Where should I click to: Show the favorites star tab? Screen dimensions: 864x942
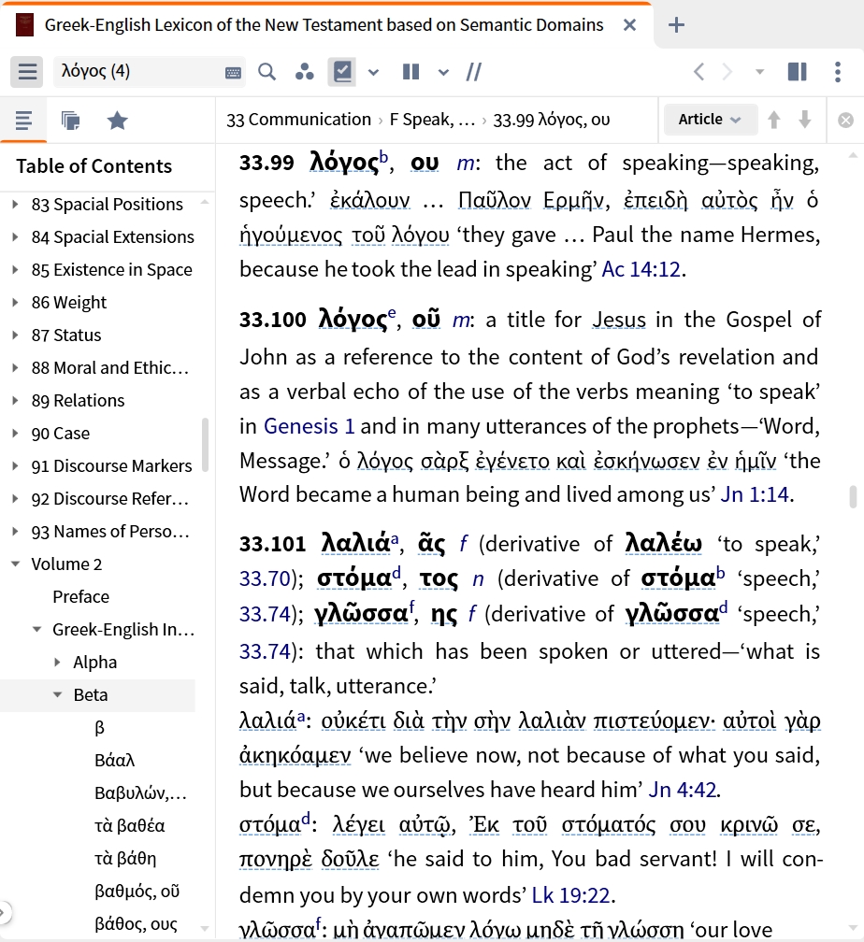click(x=117, y=121)
